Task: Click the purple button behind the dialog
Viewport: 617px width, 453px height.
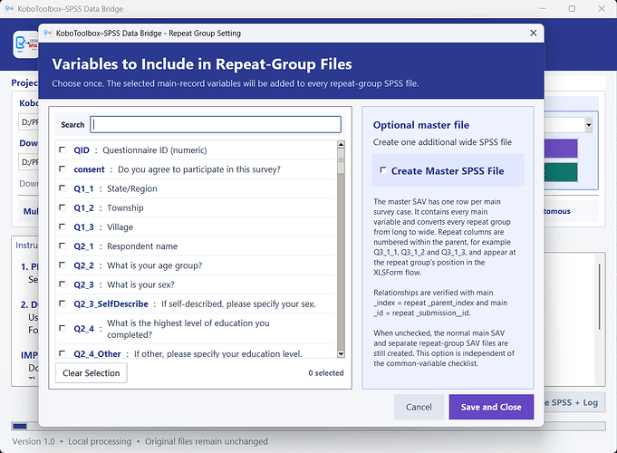Action: tap(561, 149)
